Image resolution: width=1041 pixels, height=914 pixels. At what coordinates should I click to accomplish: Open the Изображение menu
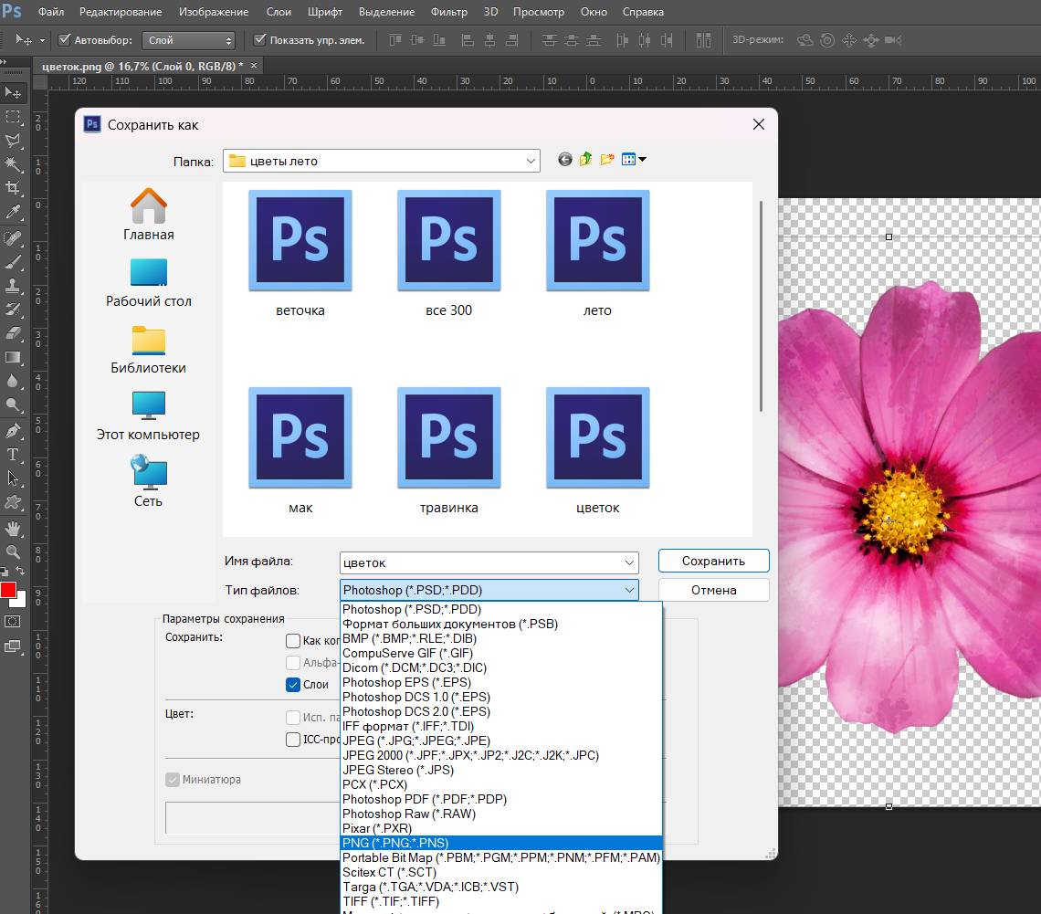tap(214, 12)
